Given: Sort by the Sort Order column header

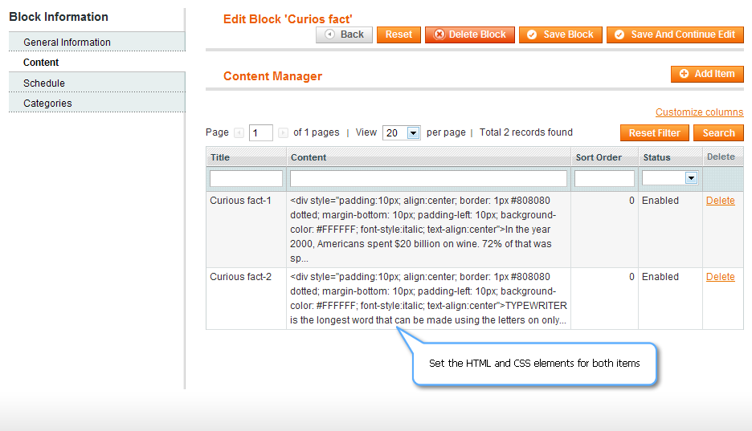Looking at the screenshot, I should [x=599, y=157].
